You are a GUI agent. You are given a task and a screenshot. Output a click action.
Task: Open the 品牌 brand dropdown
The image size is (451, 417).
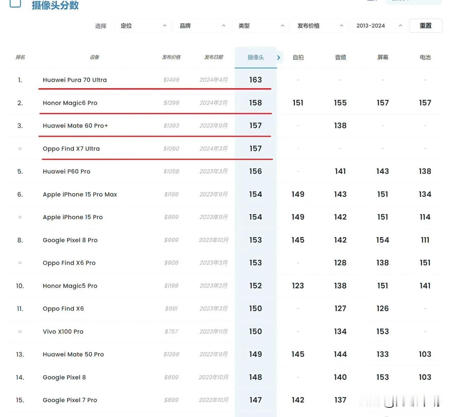[x=202, y=26]
